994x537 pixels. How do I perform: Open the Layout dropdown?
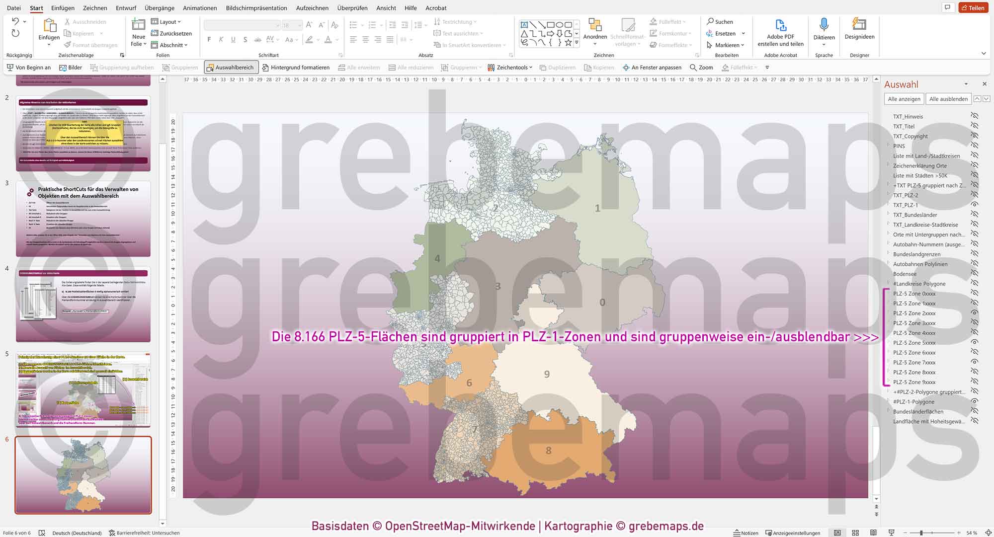tap(167, 21)
